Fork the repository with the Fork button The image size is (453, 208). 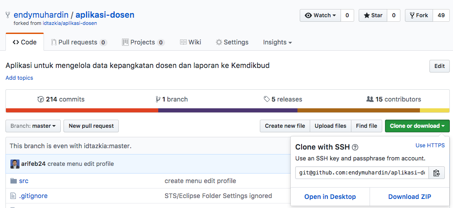[419, 15]
